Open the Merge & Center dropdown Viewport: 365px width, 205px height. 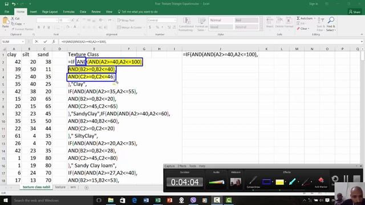click(144, 27)
